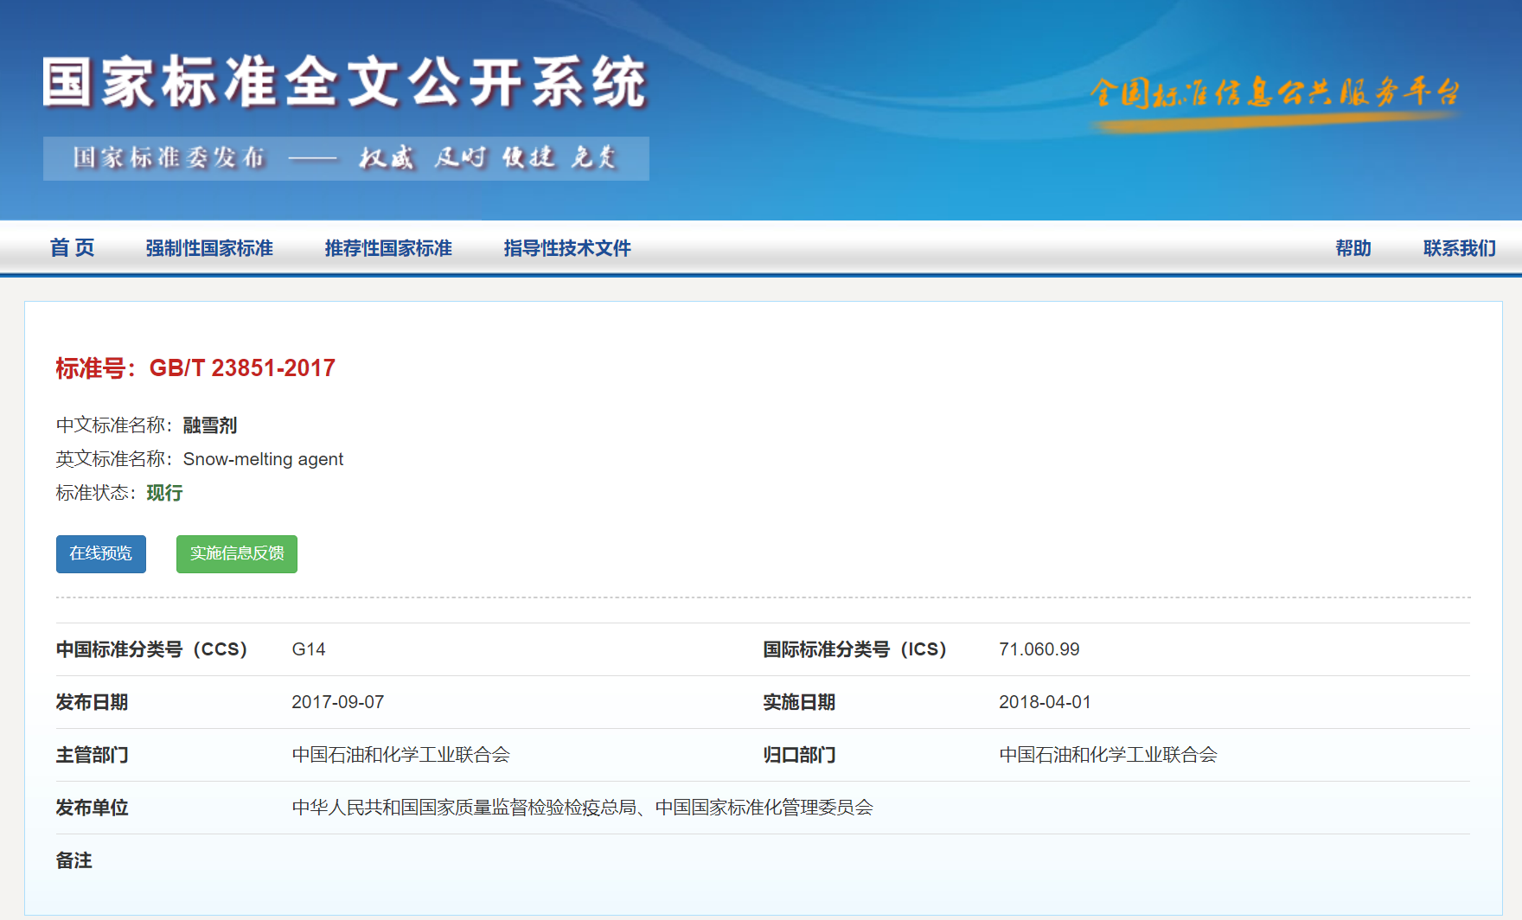1522x920 pixels.
Task: Click the 全国标准信息公共服务平台 calligraphy logo
Action: tap(1275, 93)
